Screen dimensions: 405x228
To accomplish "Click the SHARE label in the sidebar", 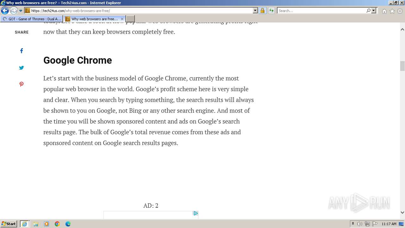I will (x=22, y=32).
